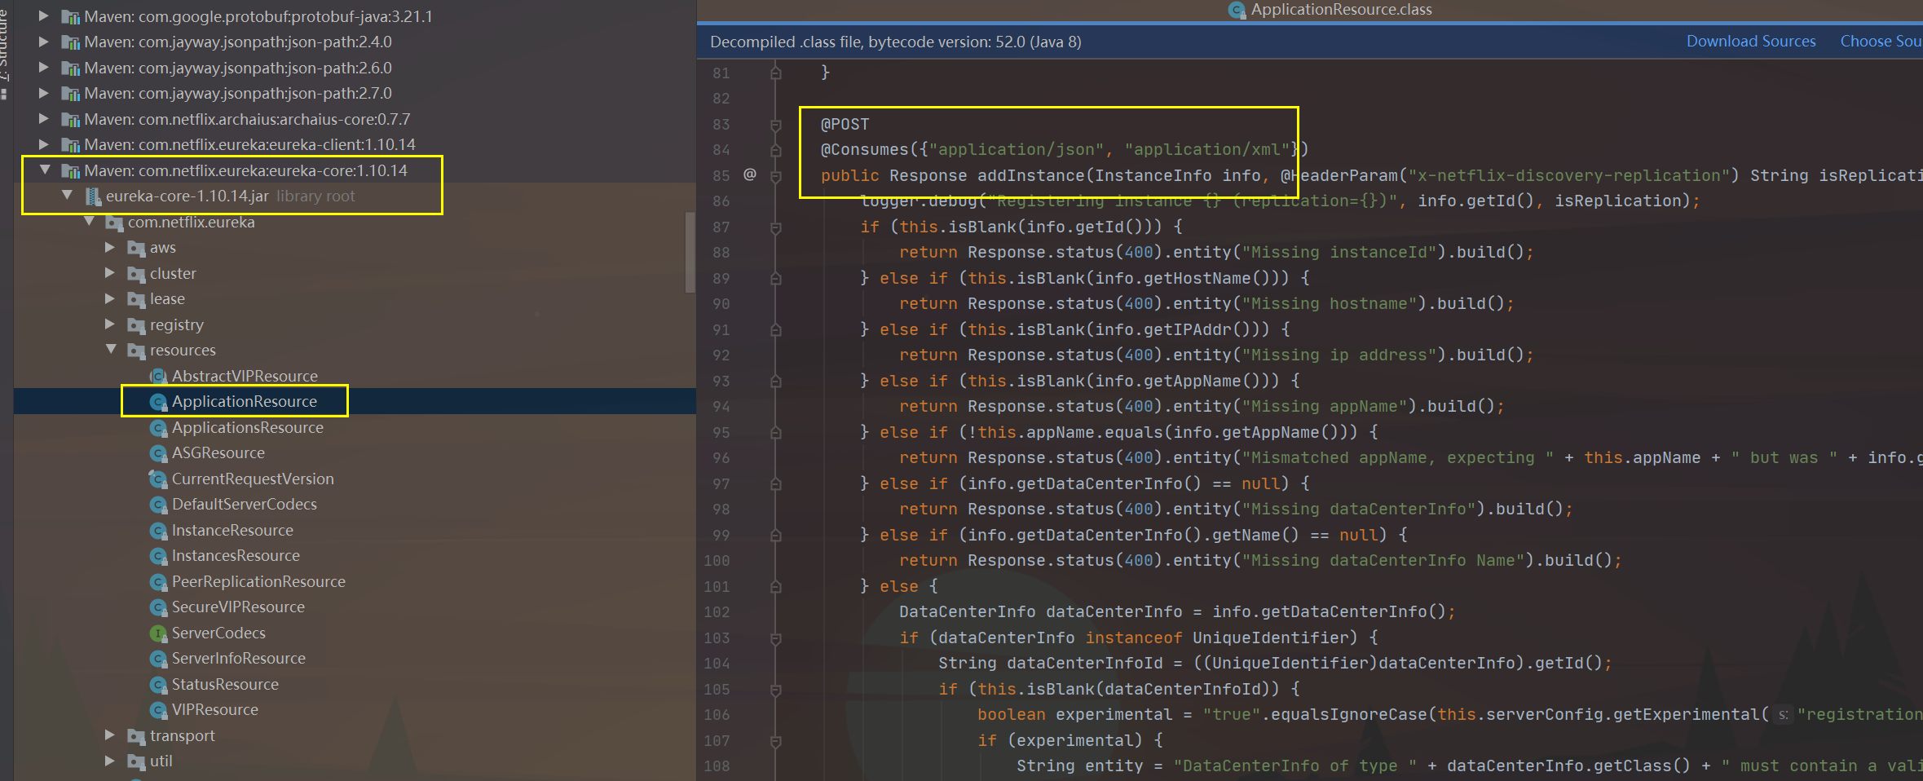This screenshot has width=1923, height=781.
Task: Expand the cluster package
Action: tap(110, 273)
